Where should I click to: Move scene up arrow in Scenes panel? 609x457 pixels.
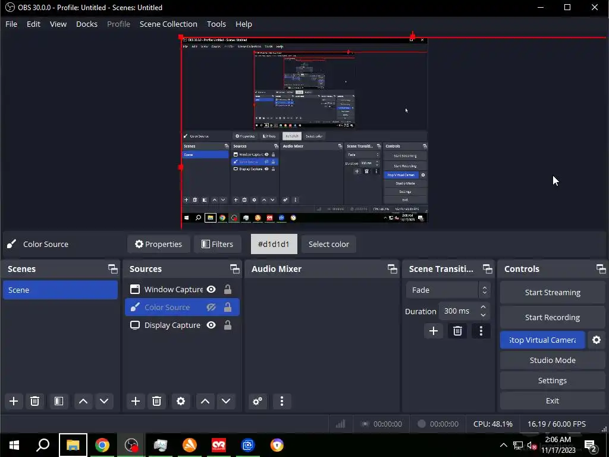point(83,401)
